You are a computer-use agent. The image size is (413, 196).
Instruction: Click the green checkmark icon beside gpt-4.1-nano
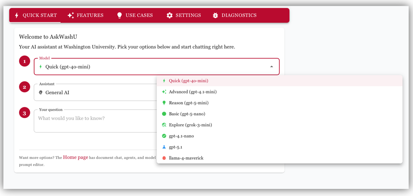164,136
